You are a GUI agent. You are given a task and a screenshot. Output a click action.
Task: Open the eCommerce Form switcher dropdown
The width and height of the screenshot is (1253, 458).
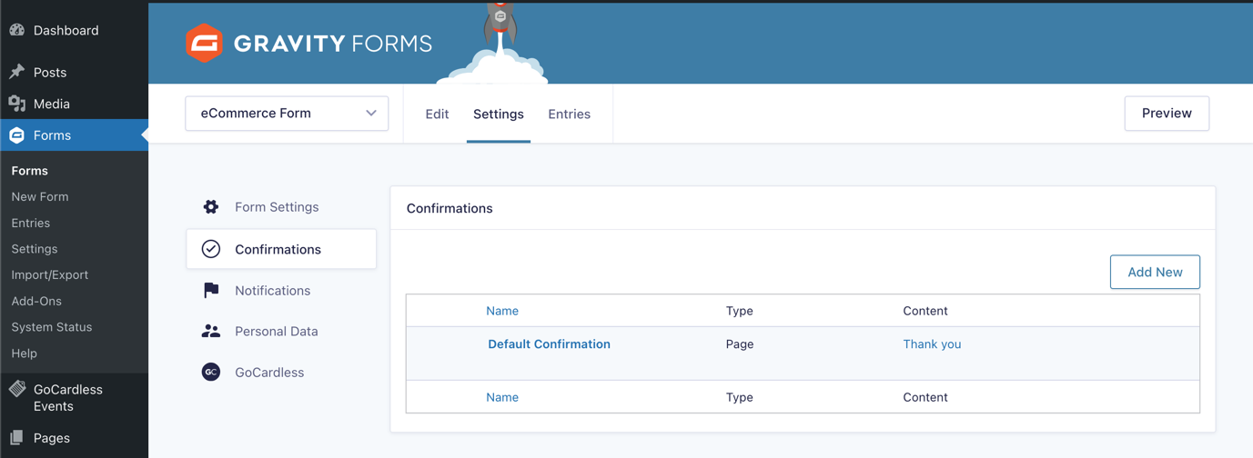[x=287, y=114]
